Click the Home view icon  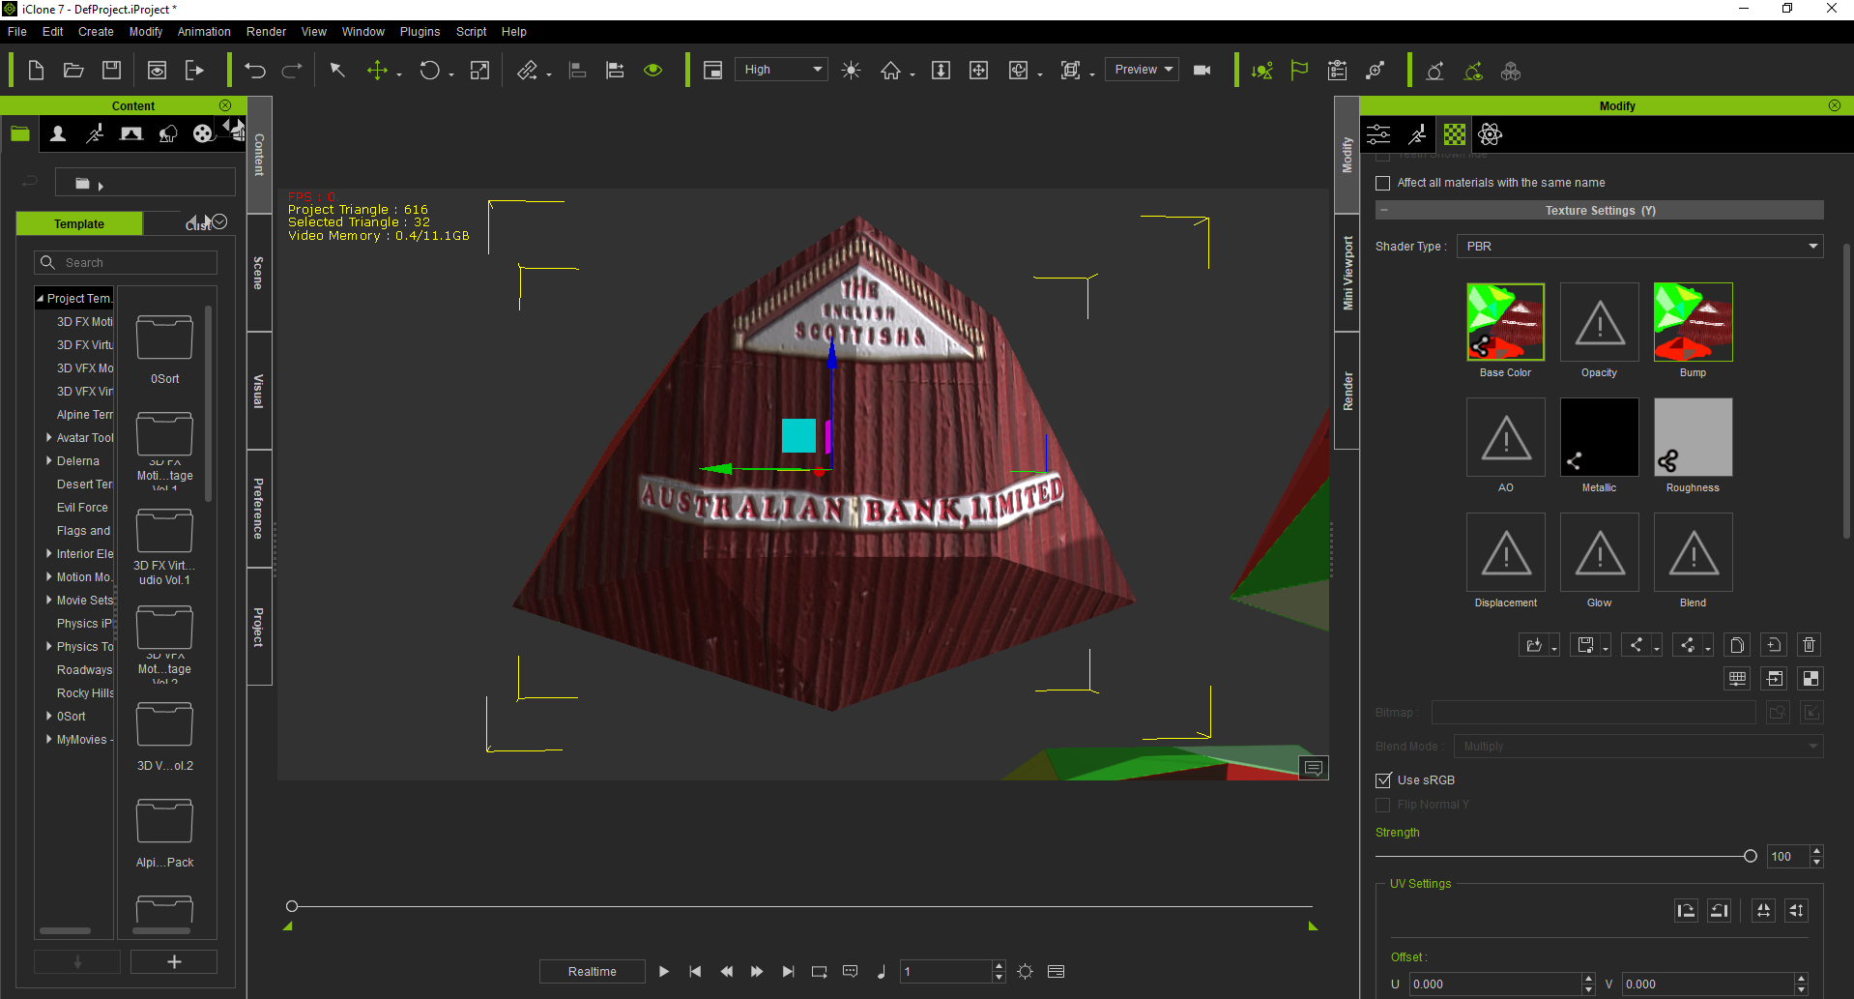pos(890,71)
